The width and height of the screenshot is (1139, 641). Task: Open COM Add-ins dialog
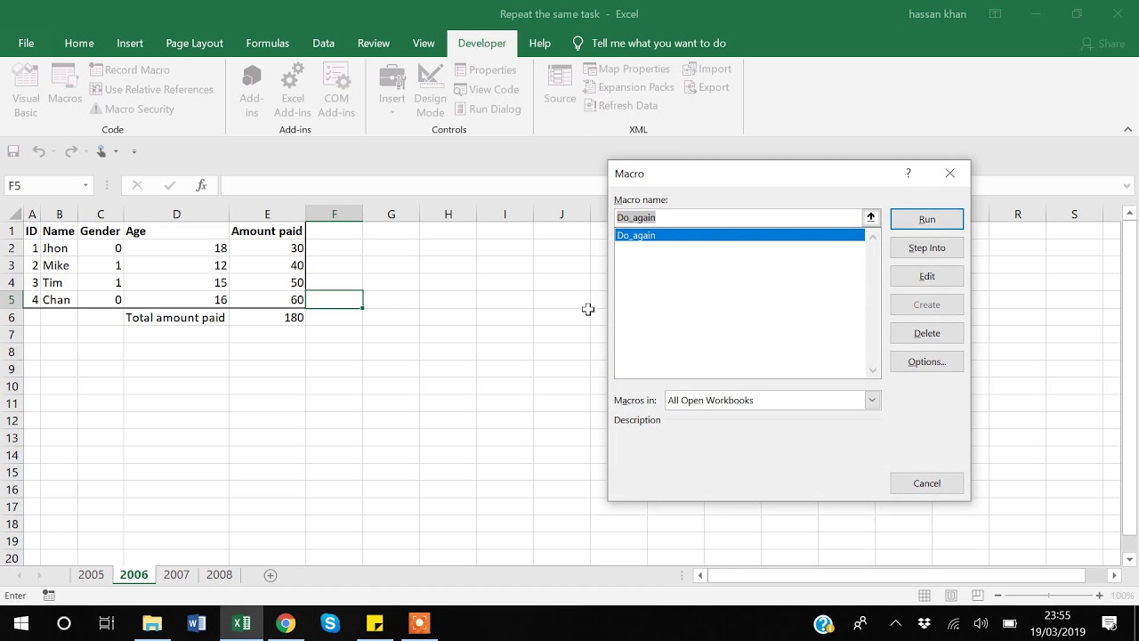[336, 91]
